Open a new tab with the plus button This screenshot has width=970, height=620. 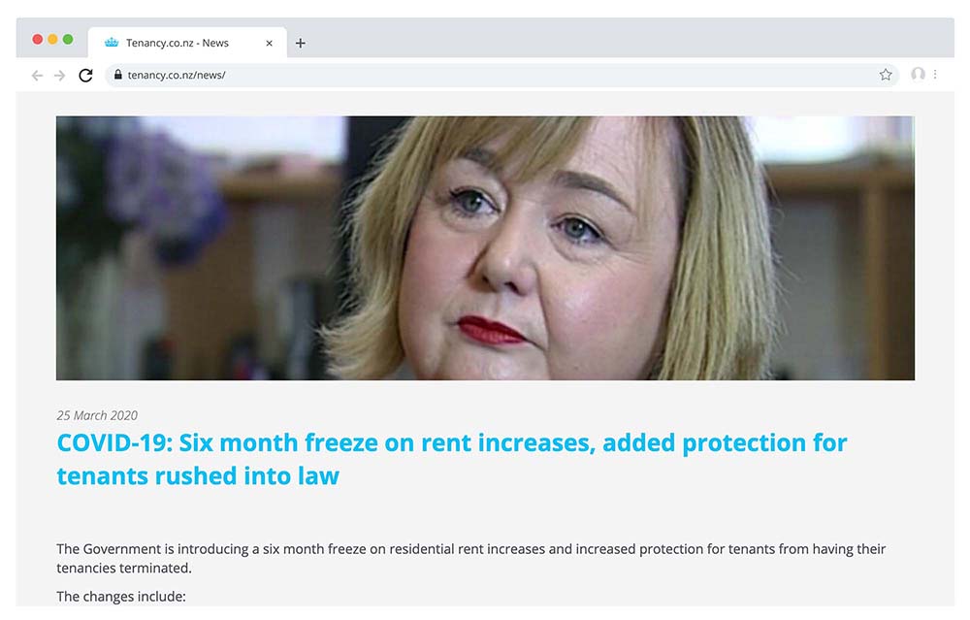click(x=300, y=43)
